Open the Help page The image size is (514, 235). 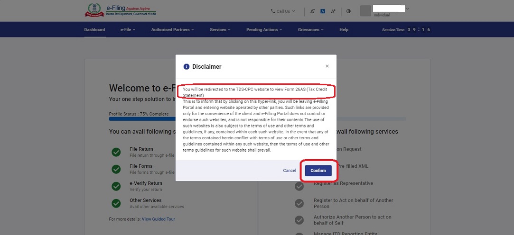click(x=344, y=30)
